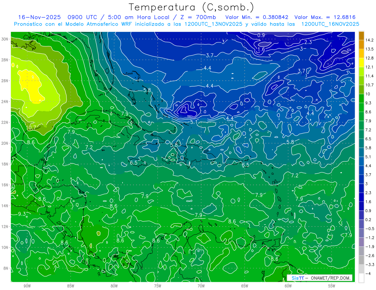The width and height of the screenshot is (376, 290).
Task: Click the '-1.9' color scale label
Action: coord(369,247)
